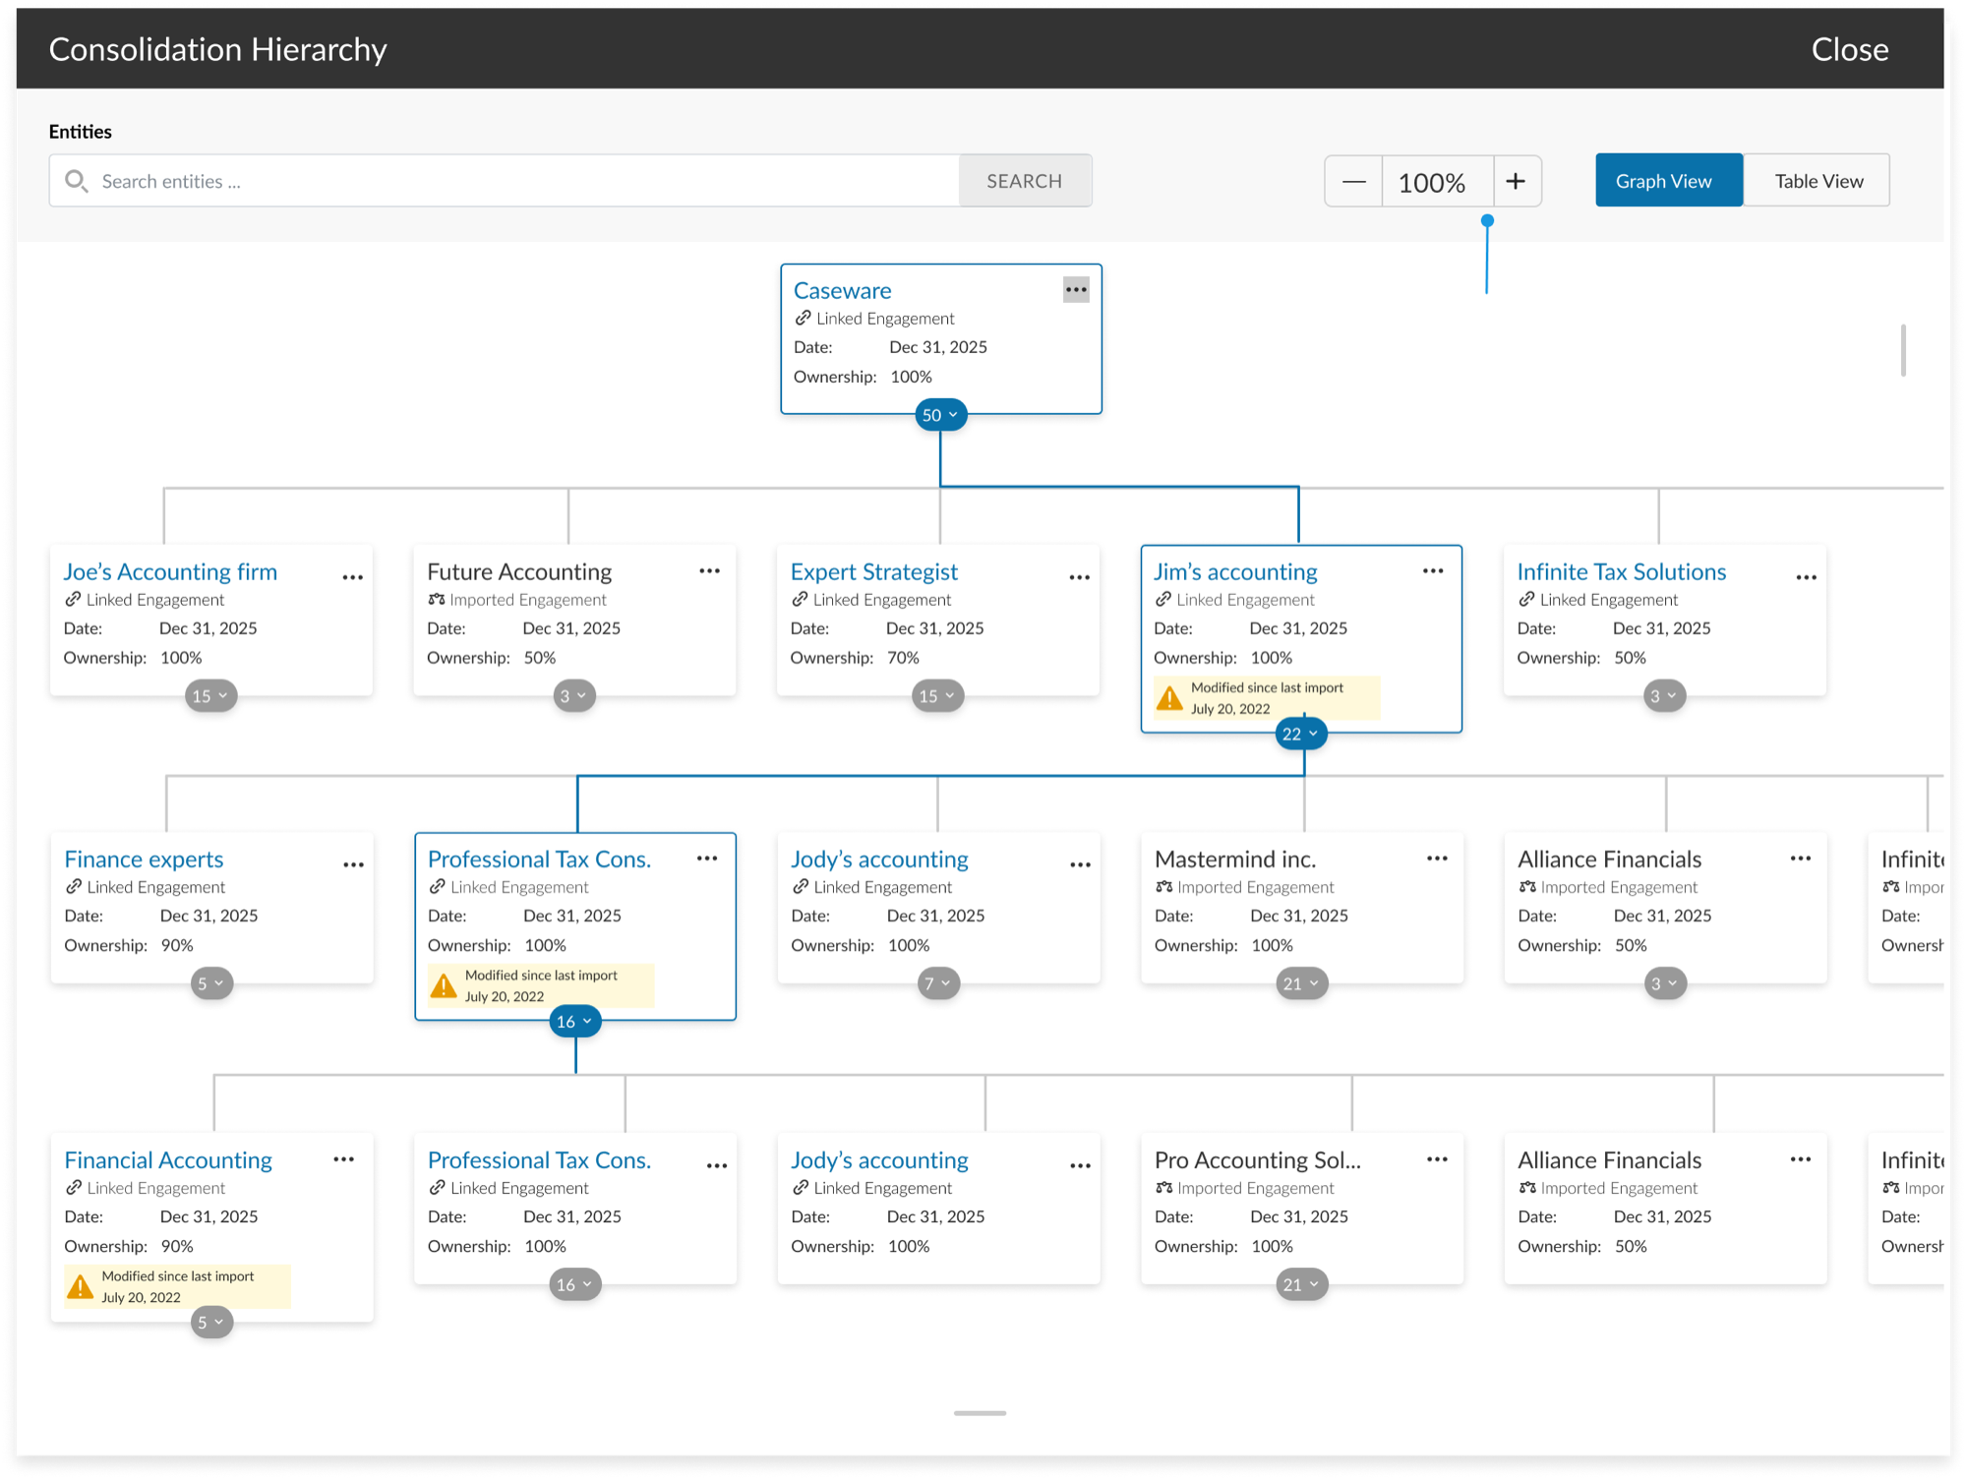This screenshot has width=1967, height=1480.
Task: Zoom out with the minus button
Action: (x=1354, y=181)
